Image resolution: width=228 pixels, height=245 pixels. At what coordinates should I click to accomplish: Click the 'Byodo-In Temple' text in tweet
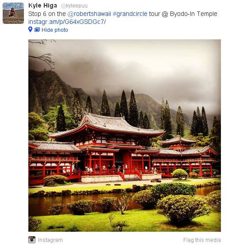coord(193,14)
